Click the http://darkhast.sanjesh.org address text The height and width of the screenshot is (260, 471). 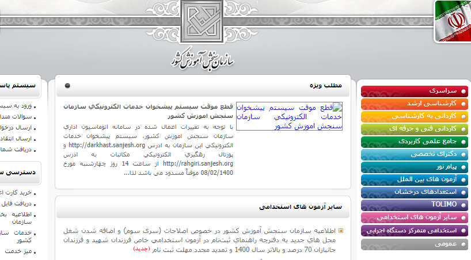(x=107, y=146)
